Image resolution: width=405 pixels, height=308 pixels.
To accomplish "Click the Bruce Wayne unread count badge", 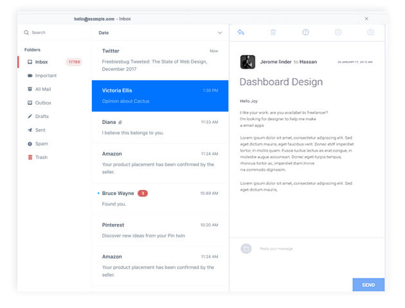I will [143, 193].
